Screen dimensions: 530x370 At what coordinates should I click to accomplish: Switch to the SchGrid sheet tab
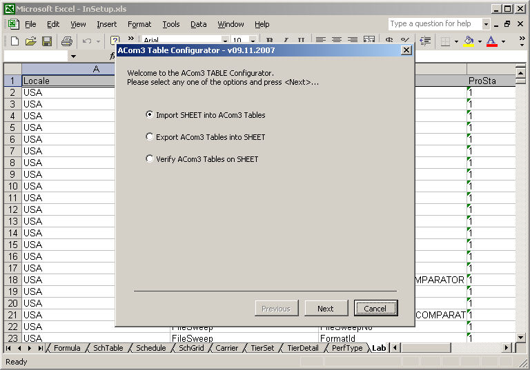point(191,348)
